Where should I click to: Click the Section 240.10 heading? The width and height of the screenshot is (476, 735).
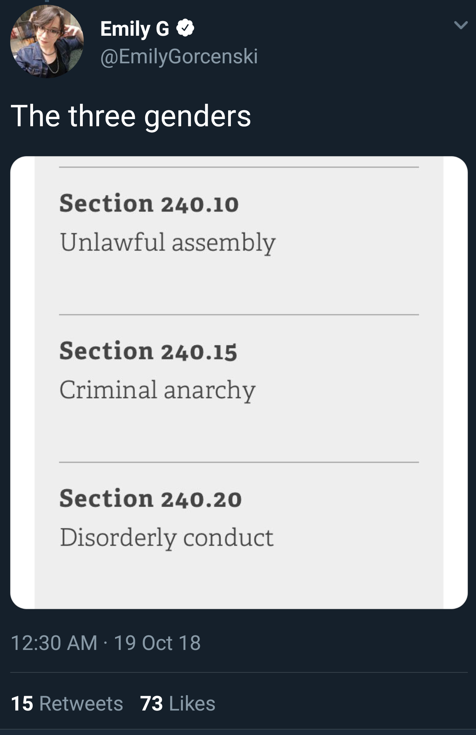pos(149,203)
